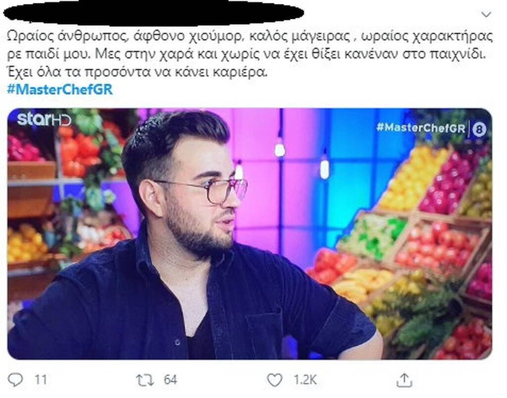Click the 64 retweets count
507x398 pixels.
170,380
